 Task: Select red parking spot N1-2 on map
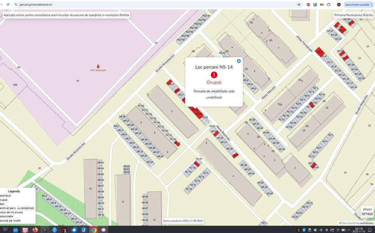pos(319,52)
